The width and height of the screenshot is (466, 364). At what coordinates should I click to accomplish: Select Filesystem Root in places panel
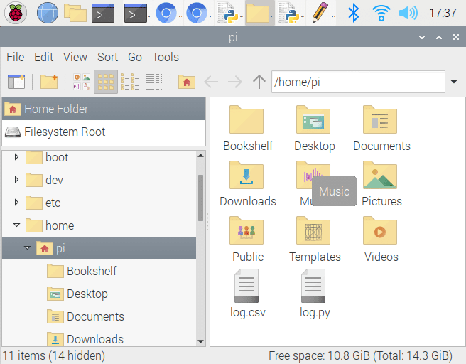click(64, 132)
